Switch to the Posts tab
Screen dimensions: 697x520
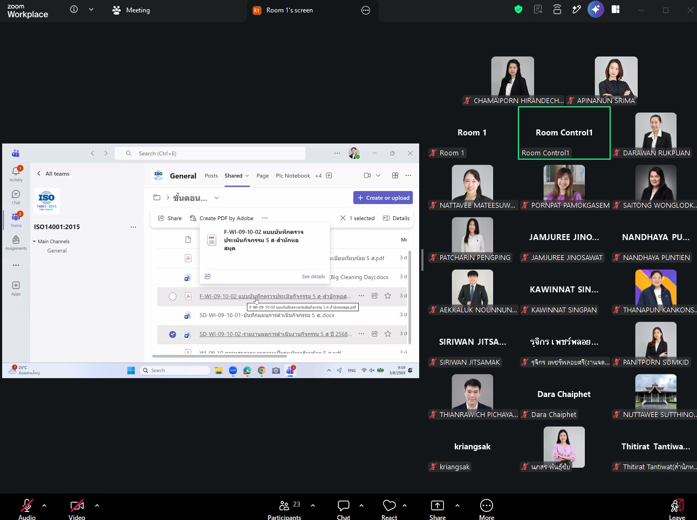(211, 176)
